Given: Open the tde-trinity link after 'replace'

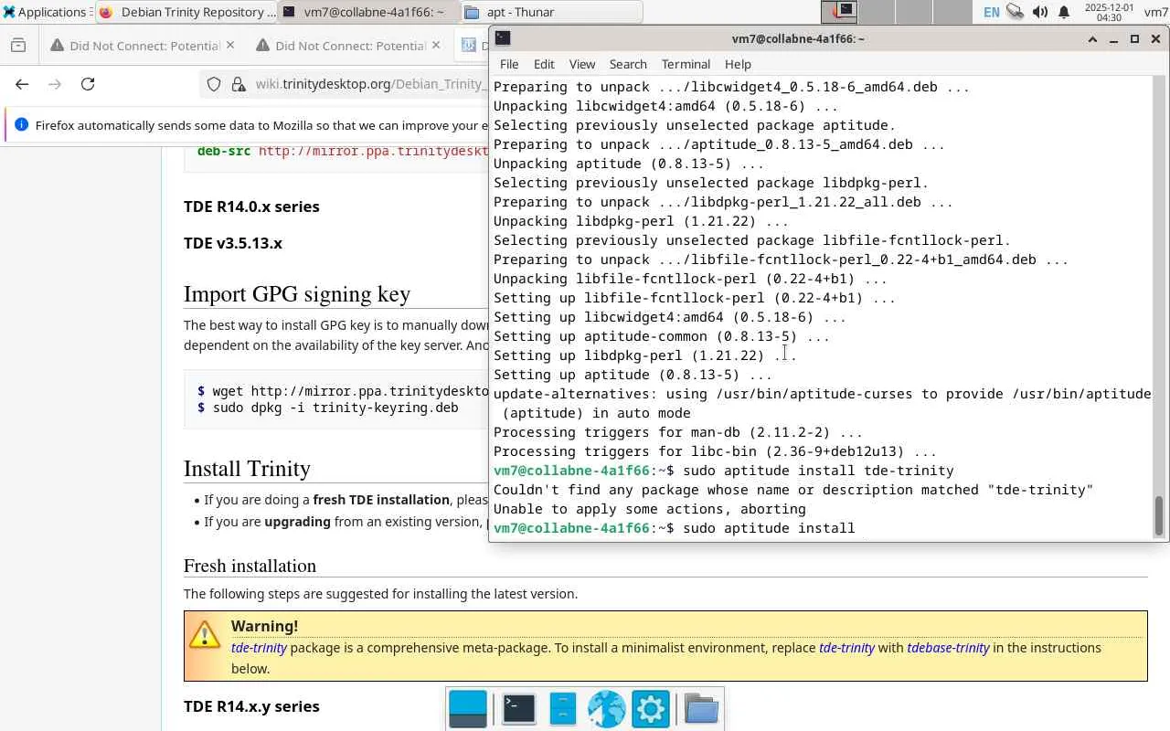Looking at the screenshot, I should (x=847, y=648).
